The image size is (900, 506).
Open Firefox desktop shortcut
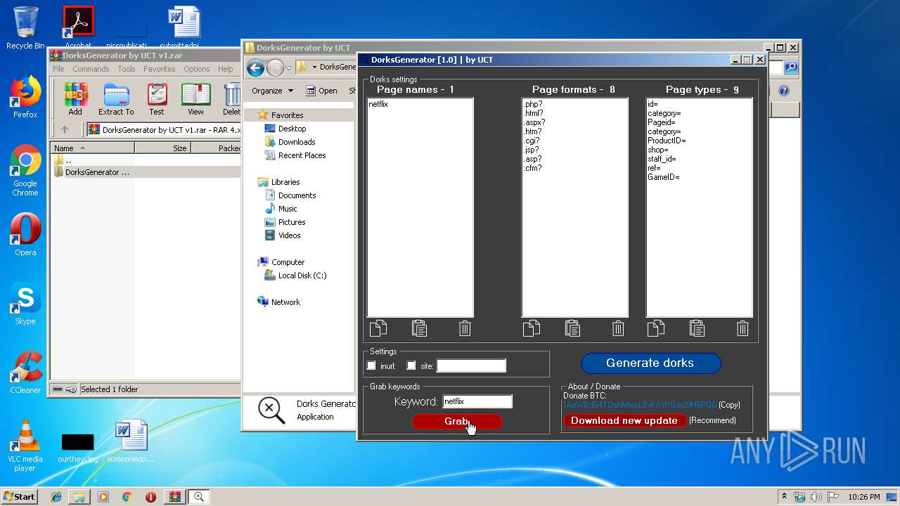[25, 97]
